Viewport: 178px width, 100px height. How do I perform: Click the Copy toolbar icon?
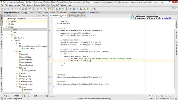pyautogui.click(x=23, y=9)
